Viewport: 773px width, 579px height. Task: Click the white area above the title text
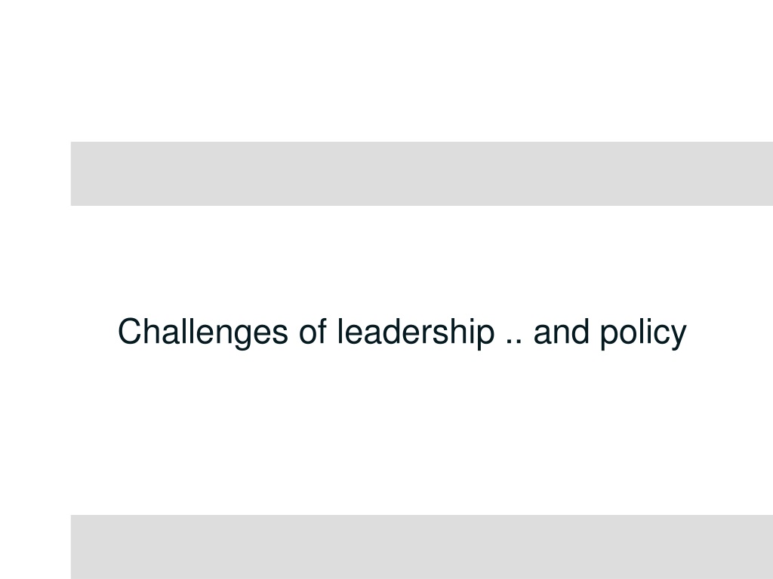402,261
